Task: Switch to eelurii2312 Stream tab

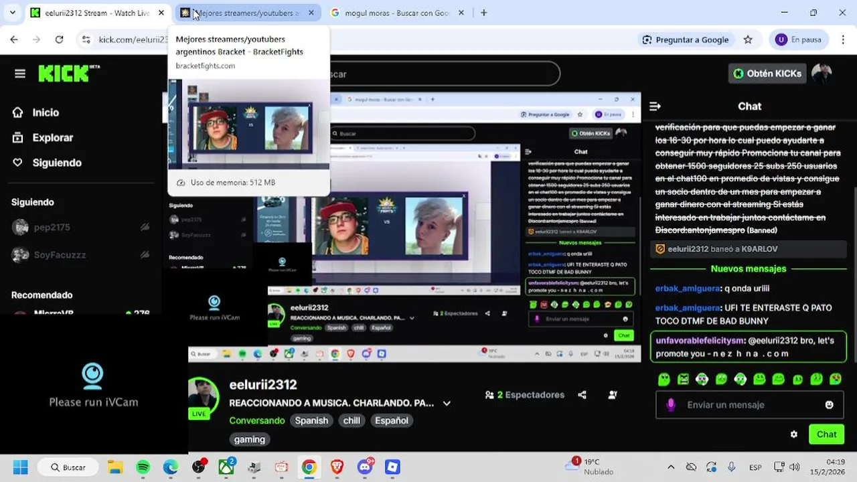Action: click(97, 13)
